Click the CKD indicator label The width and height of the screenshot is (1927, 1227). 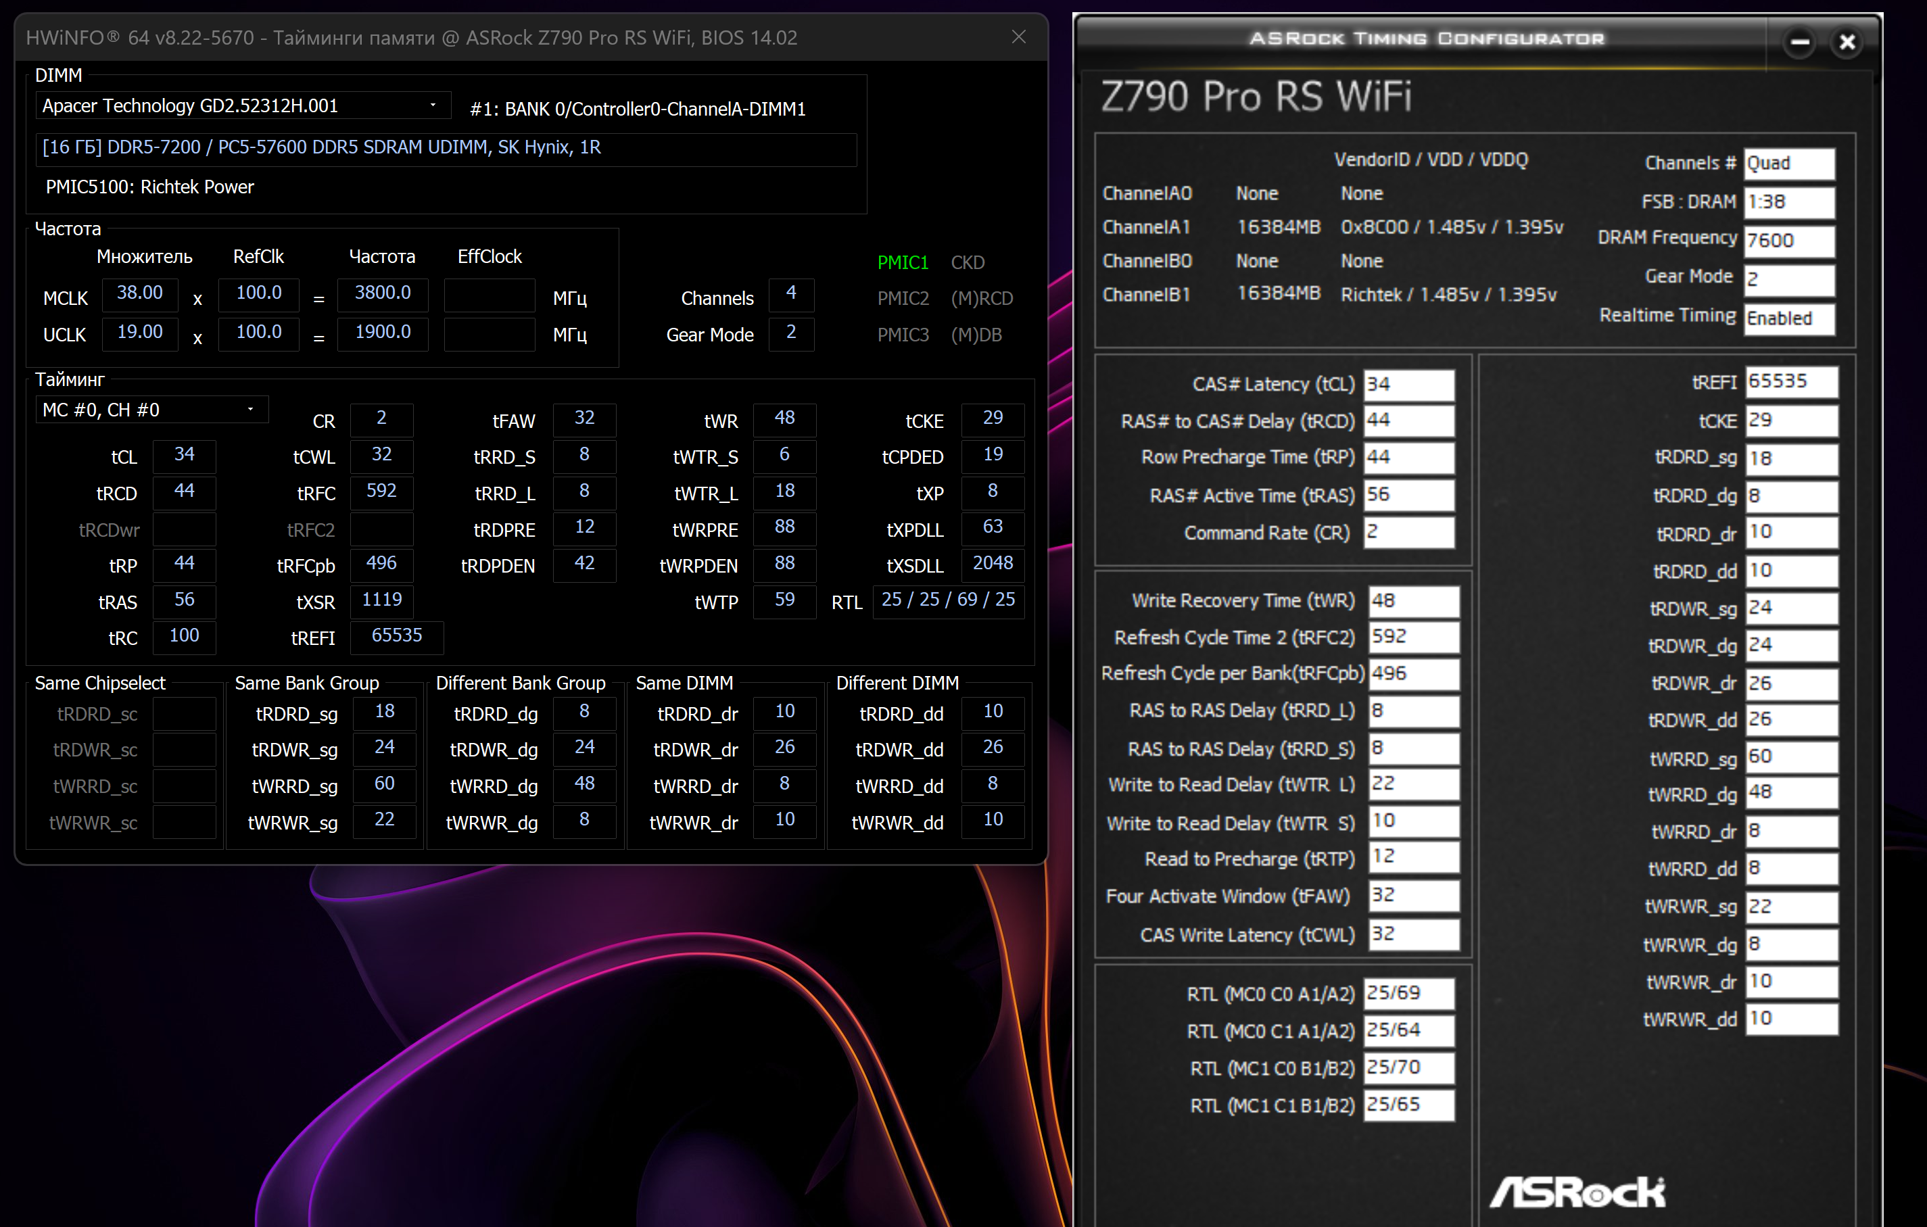tap(967, 262)
